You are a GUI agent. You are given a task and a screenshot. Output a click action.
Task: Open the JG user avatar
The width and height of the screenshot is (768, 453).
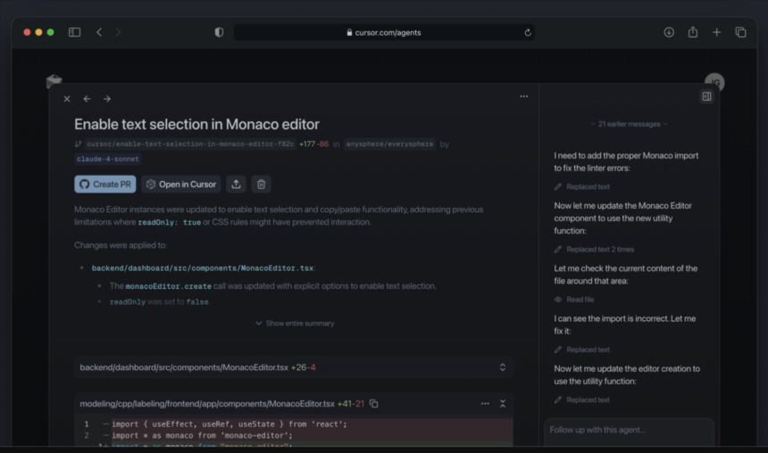point(714,82)
